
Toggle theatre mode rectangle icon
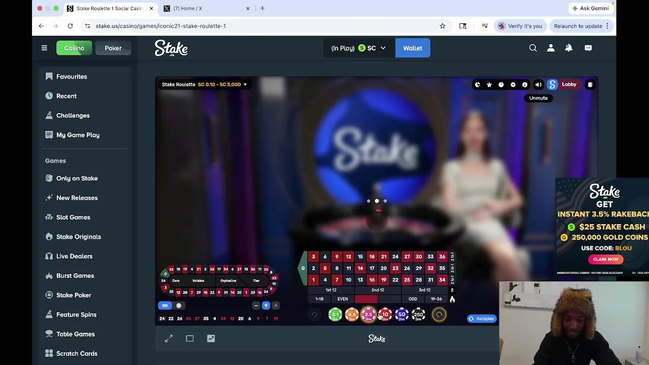[x=190, y=339]
